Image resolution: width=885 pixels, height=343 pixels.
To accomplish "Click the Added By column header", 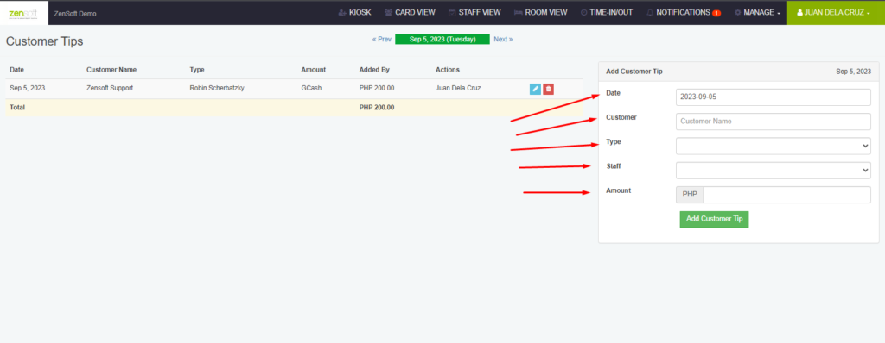I will tap(374, 70).
